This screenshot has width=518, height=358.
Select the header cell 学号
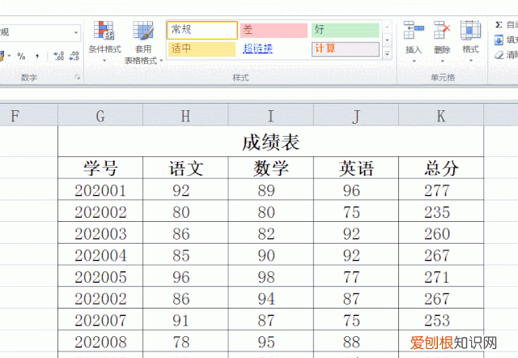pyautogui.click(x=100, y=168)
